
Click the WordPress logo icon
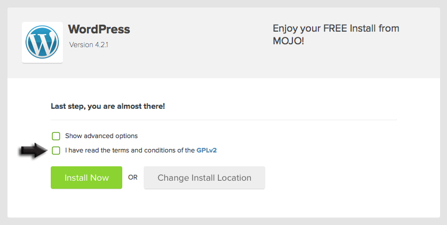pos(42,42)
